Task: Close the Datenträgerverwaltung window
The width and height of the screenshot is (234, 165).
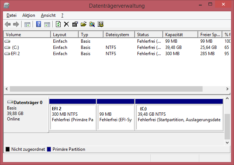Action: tap(223, 4)
